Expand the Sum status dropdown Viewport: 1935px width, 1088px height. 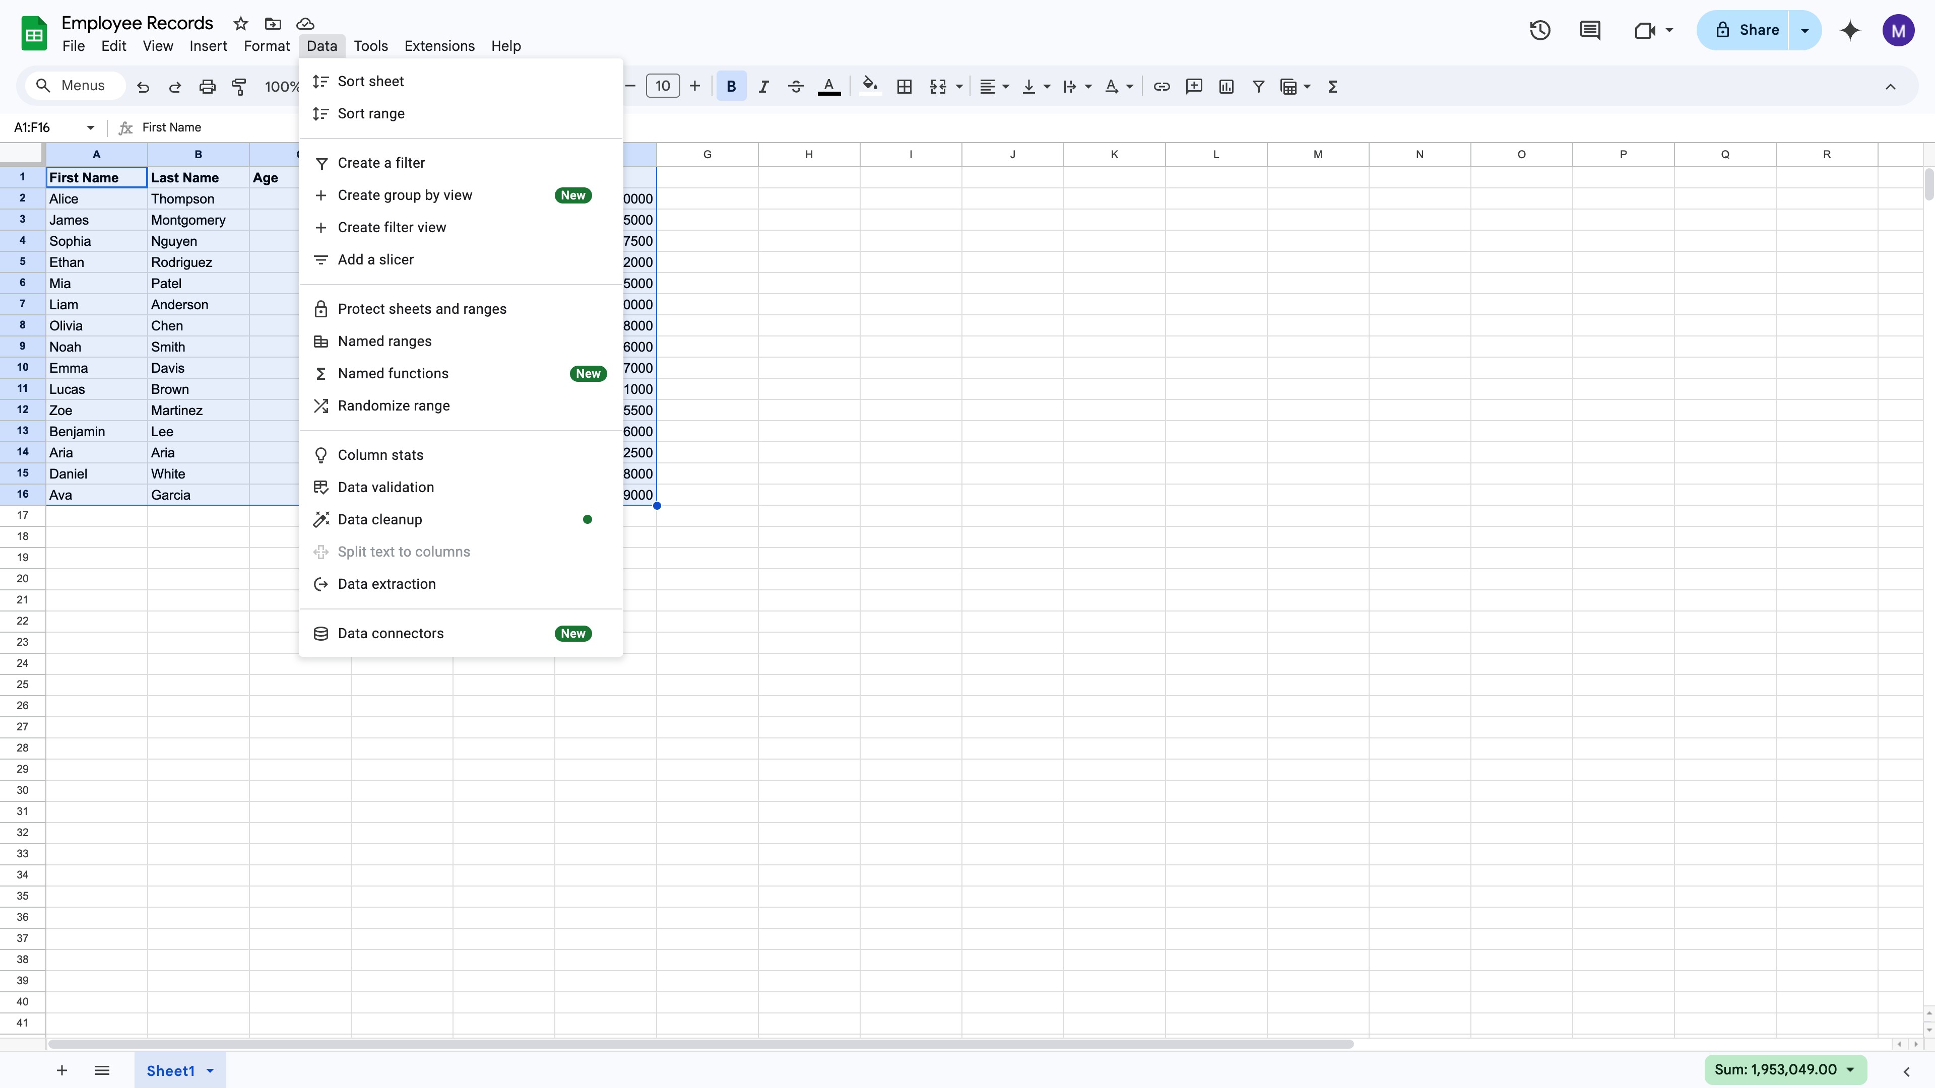coord(1850,1070)
